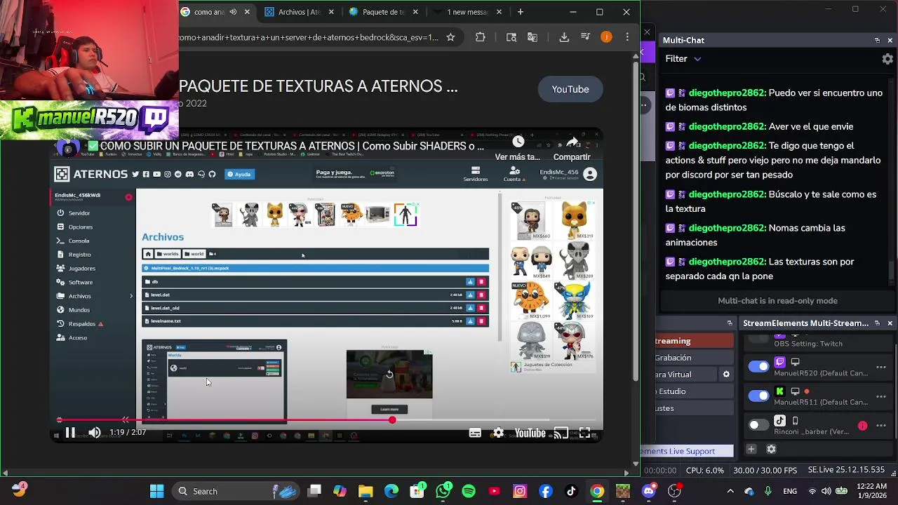Click the YouTube button beside video title
This screenshot has width=898, height=505.
point(570,89)
